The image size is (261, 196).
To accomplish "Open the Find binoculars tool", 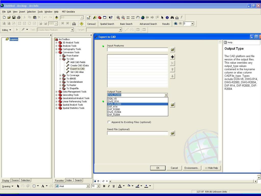I will (172, 18).
